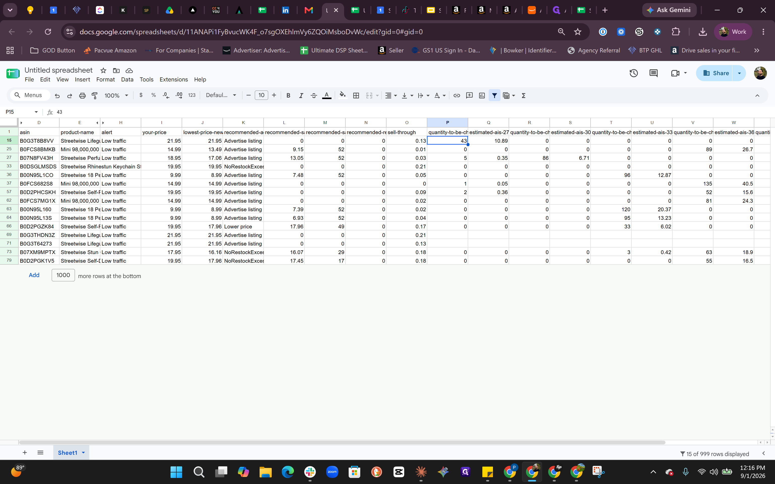
Task: Open the name box P15 dropdown
Action: click(x=36, y=112)
